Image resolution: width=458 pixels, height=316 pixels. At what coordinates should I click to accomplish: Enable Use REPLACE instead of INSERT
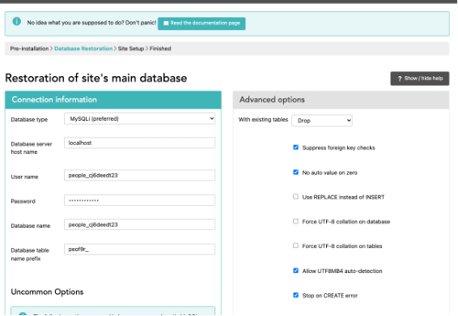(296, 197)
